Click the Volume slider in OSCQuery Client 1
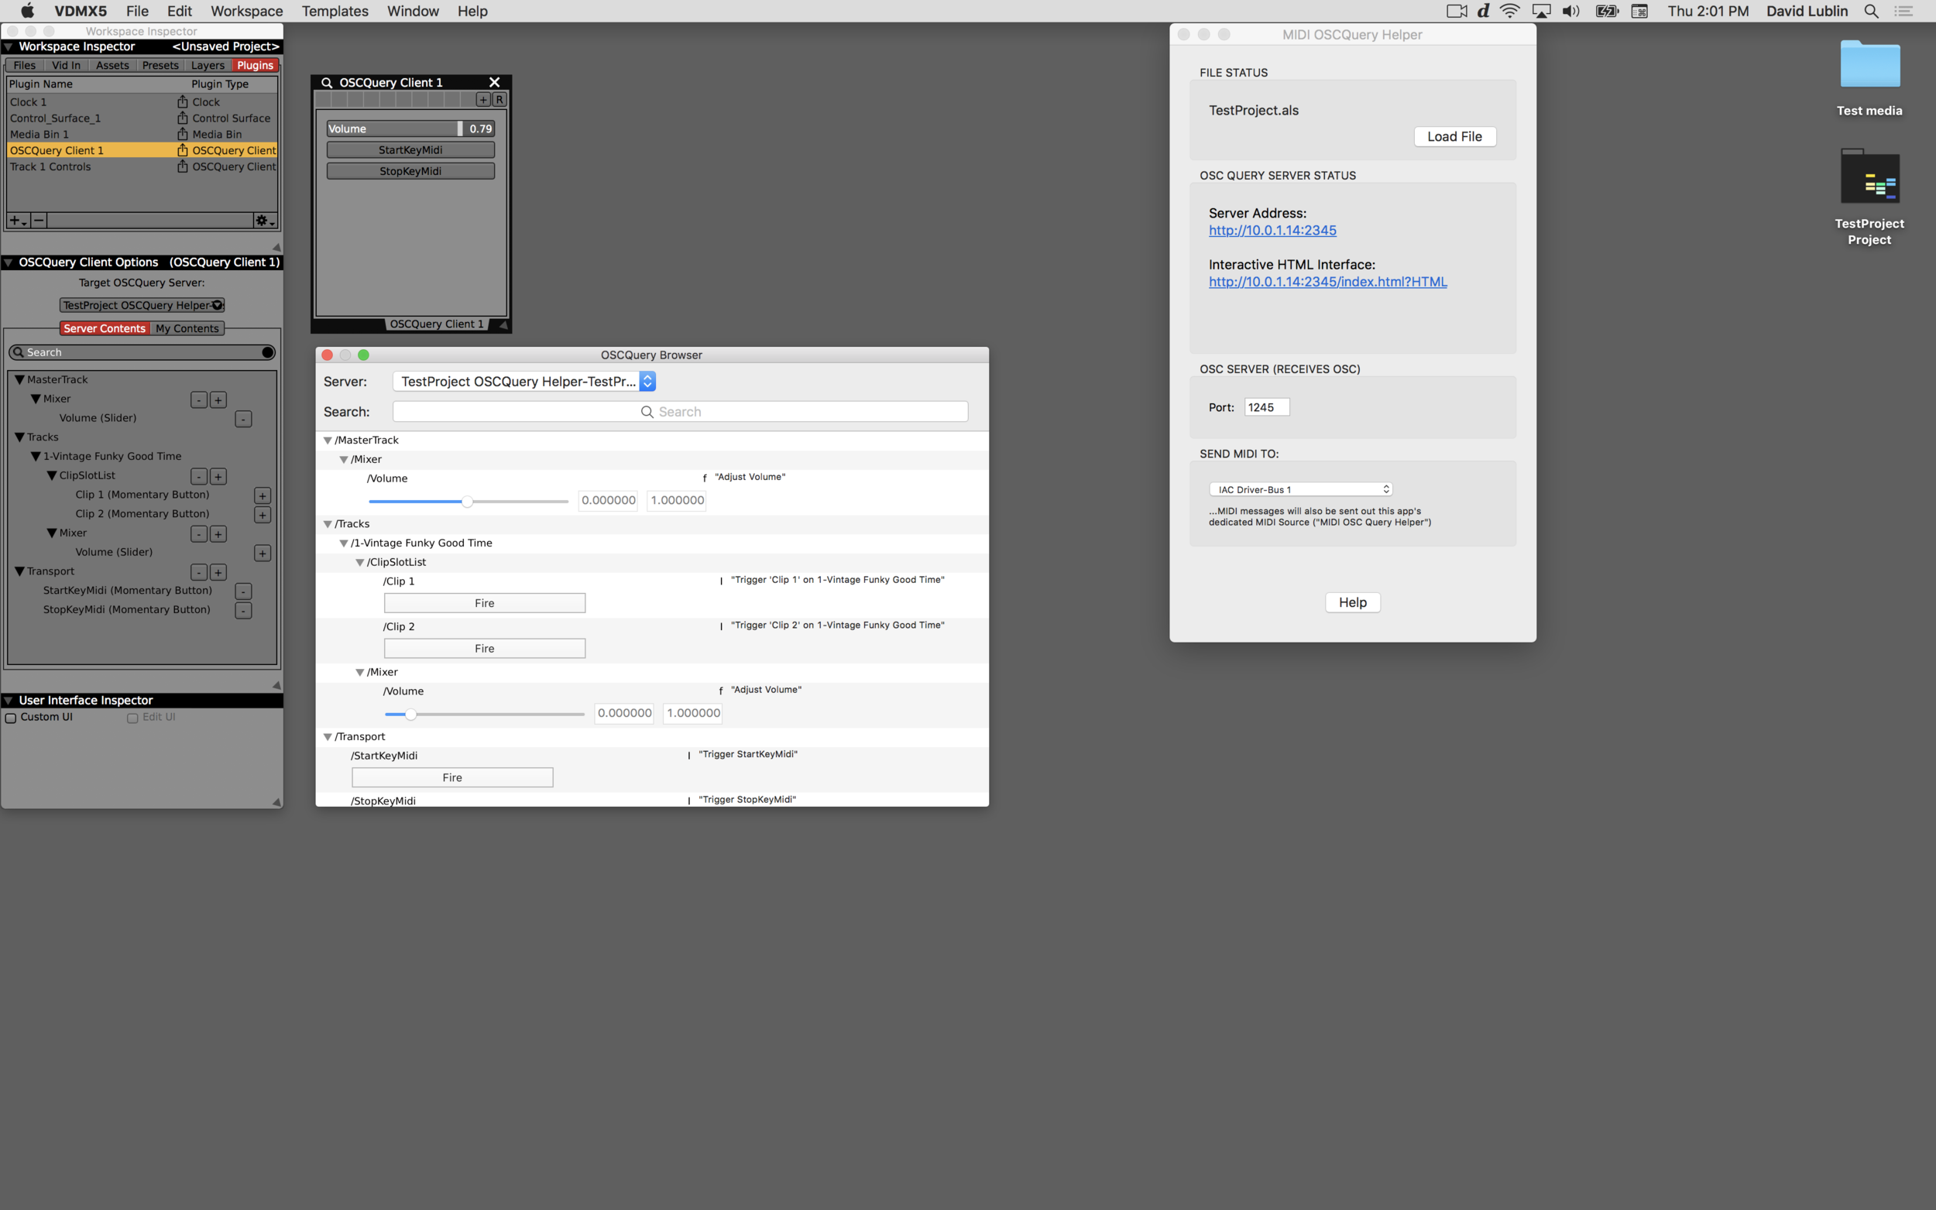 (393, 129)
